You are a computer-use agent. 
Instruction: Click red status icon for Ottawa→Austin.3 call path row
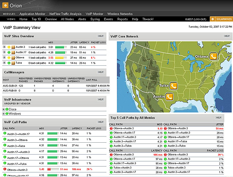(5, 169)
